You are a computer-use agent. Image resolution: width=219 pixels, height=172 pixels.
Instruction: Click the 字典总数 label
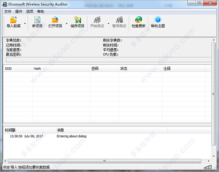(14, 40)
